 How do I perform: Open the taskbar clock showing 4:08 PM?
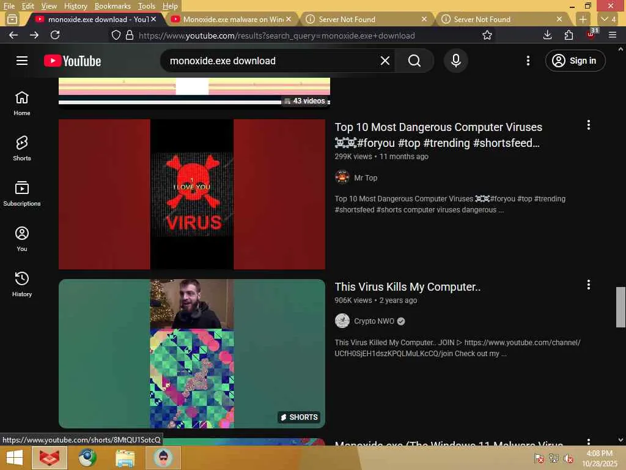(599, 458)
